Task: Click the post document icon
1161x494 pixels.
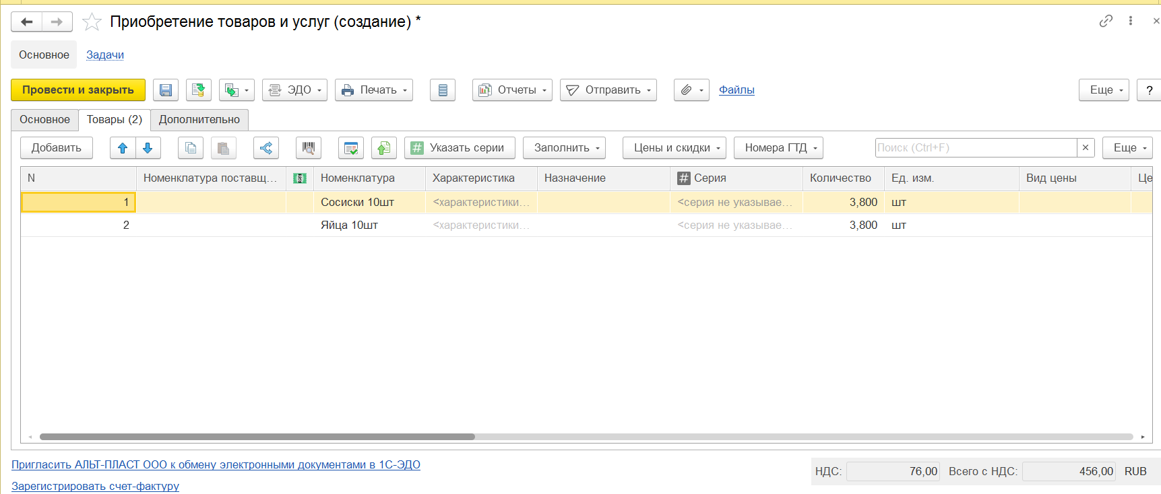Action: coord(198,90)
